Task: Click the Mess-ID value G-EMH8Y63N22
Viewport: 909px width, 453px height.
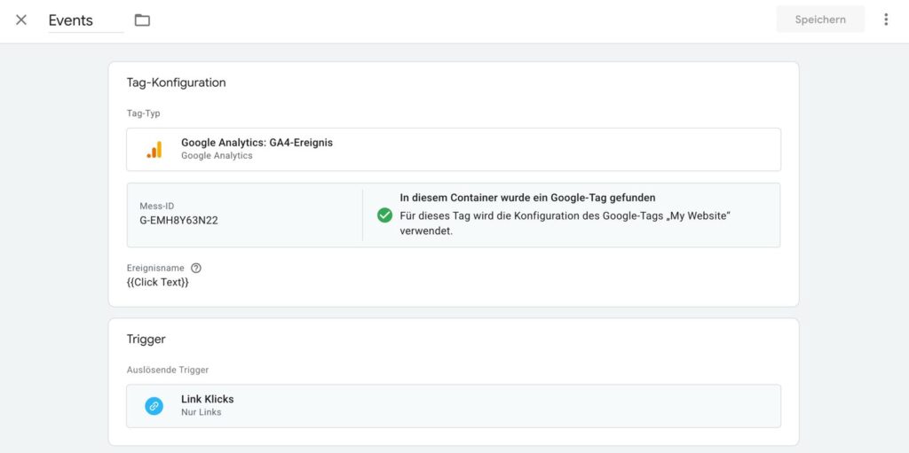Action: 178,221
